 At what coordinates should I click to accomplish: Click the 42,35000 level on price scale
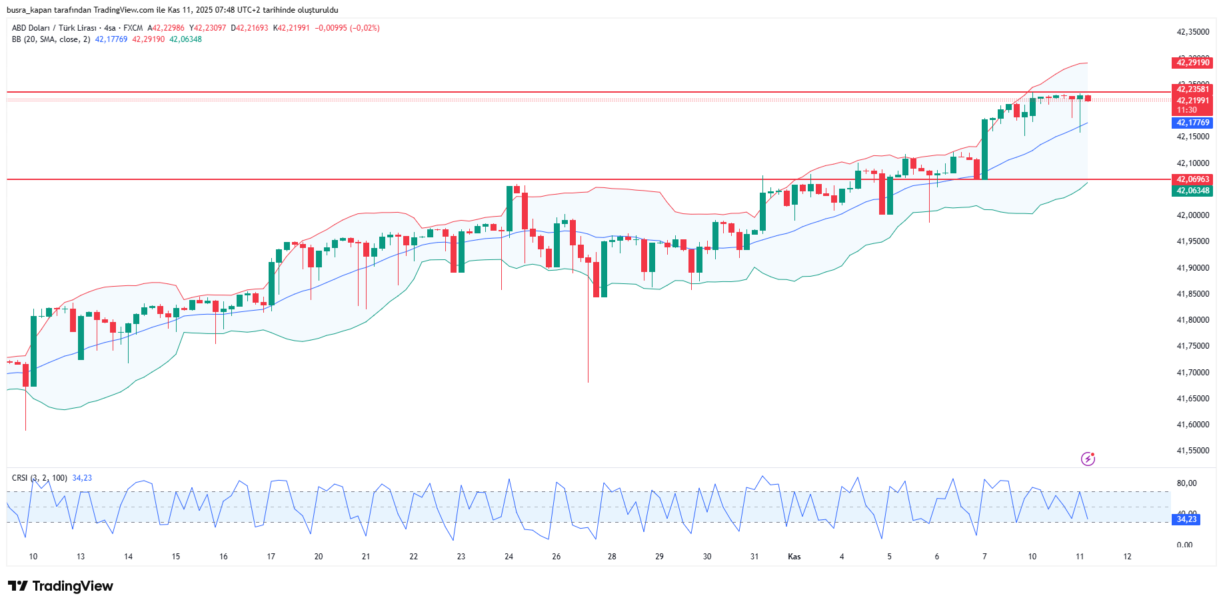pos(1192,32)
